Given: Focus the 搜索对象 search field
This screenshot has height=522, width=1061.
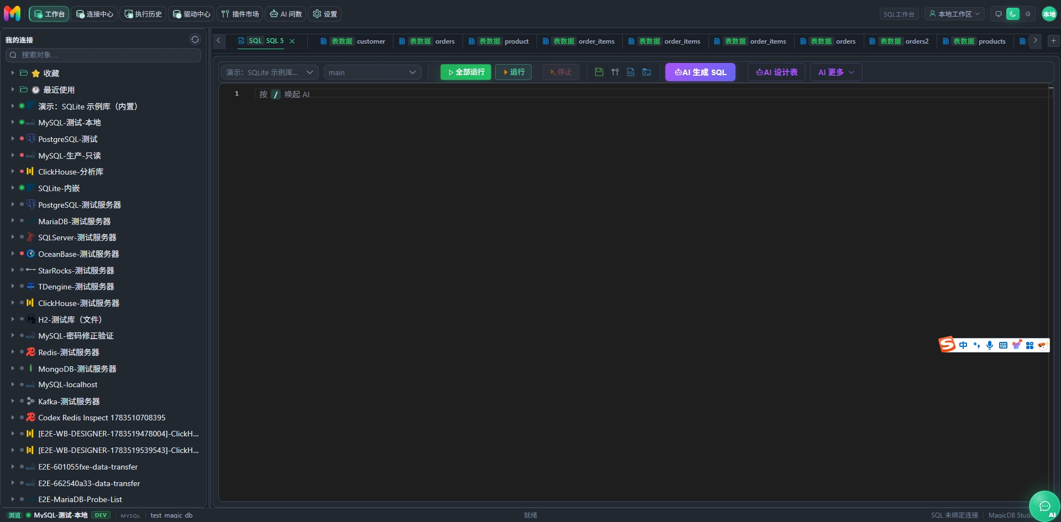Looking at the screenshot, I should pyautogui.click(x=103, y=55).
